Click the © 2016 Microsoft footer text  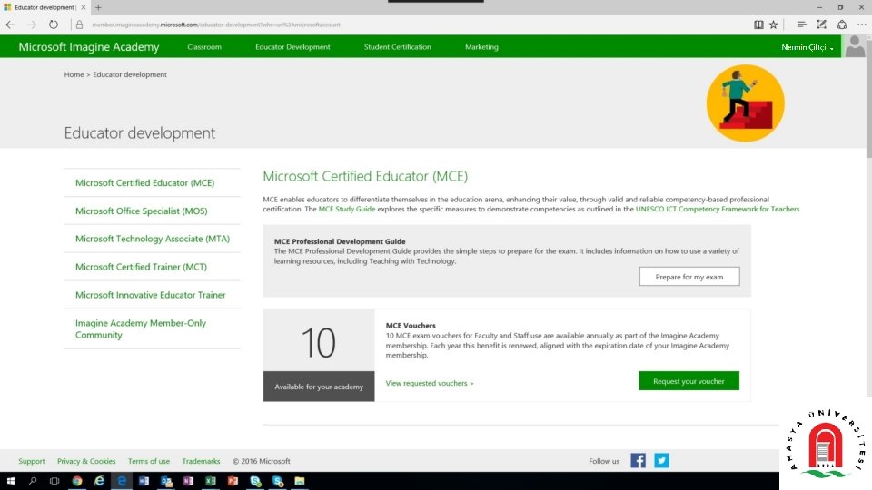point(262,461)
